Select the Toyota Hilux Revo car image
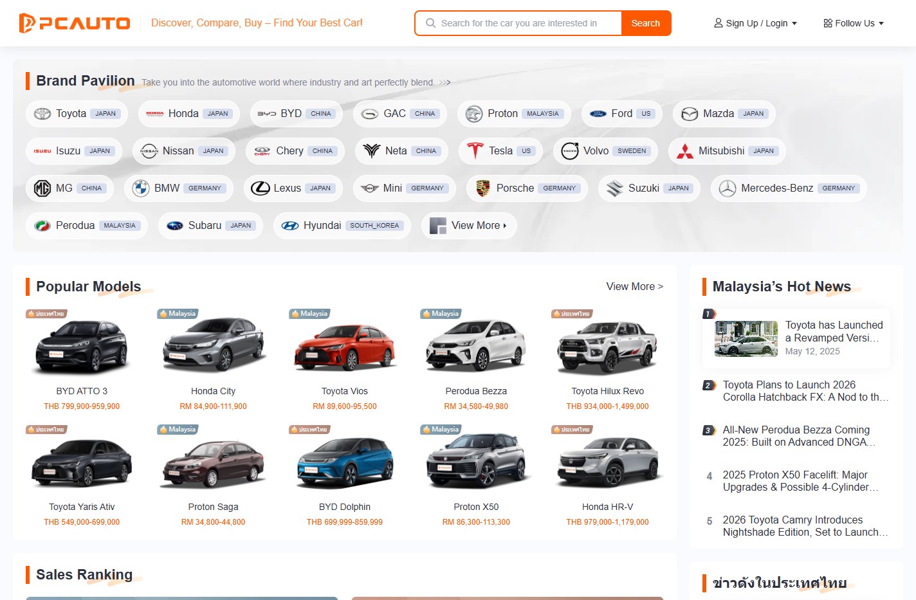Image resolution: width=916 pixels, height=600 pixels. 608,347
